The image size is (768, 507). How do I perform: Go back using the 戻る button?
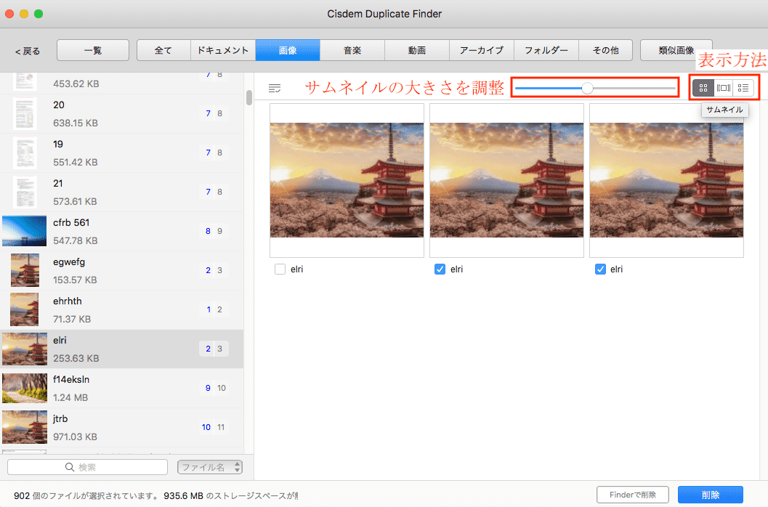pyautogui.click(x=28, y=51)
